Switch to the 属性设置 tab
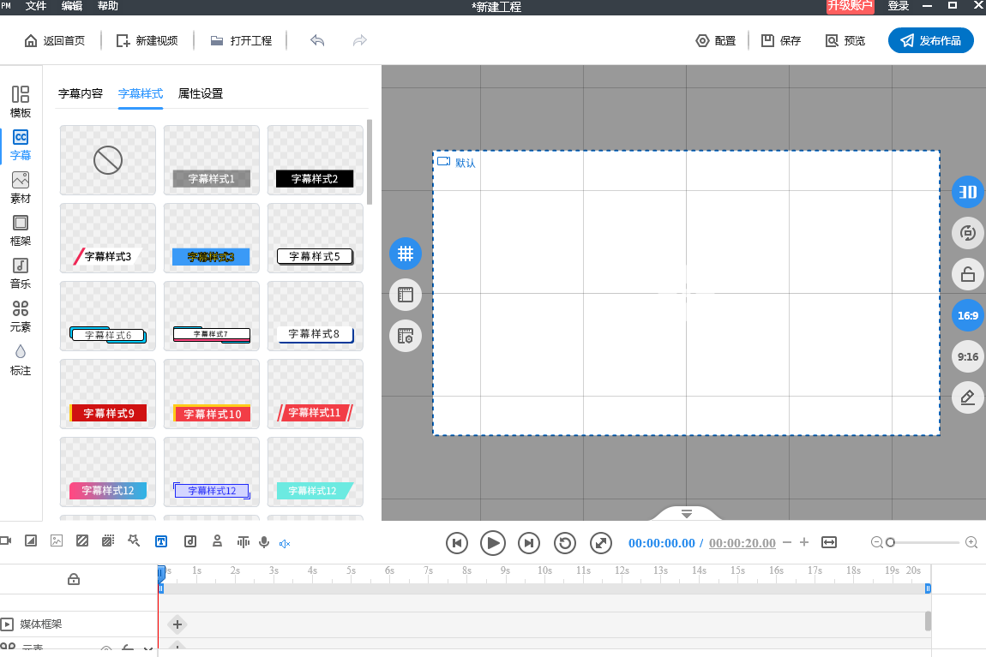Image resolution: width=986 pixels, height=657 pixels. 201,93
